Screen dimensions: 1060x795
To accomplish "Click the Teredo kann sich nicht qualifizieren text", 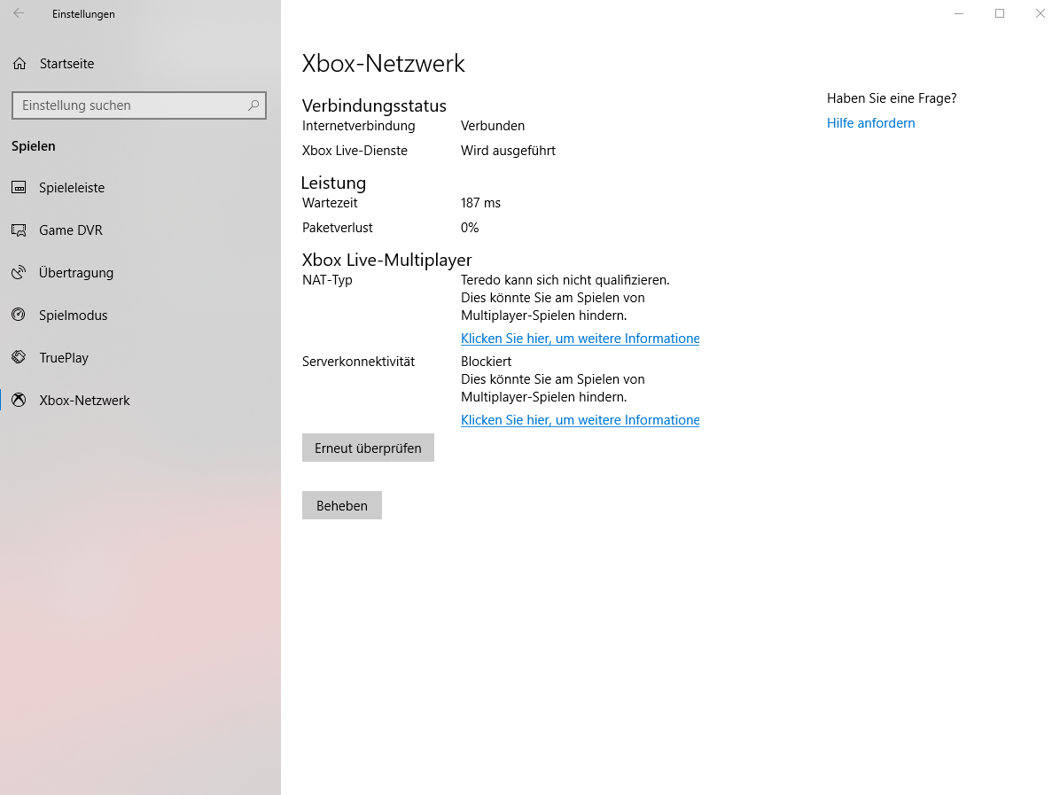I will pos(565,280).
